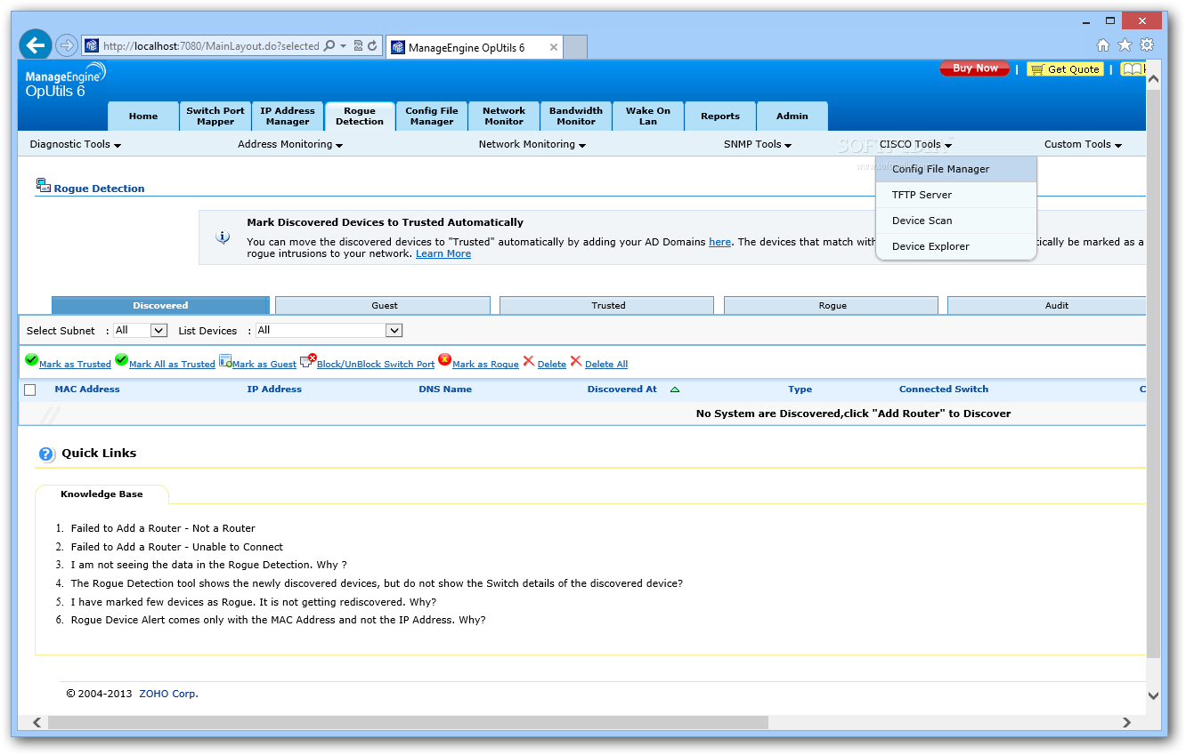Expand the SNMP Tools menu

point(758,144)
